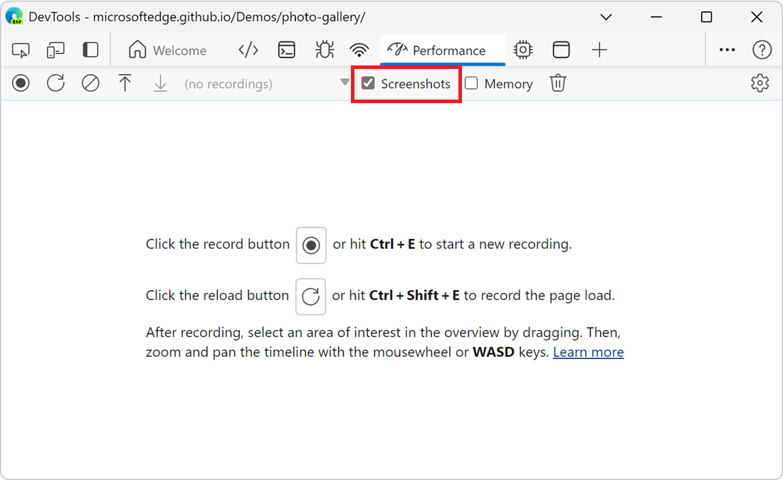The height and width of the screenshot is (480, 783).
Task: Select the Performance tab
Action: click(x=443, y=50)
